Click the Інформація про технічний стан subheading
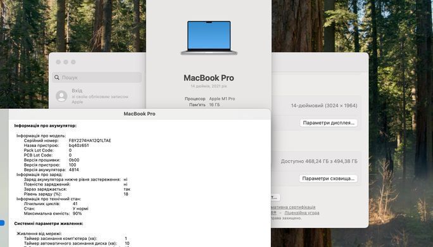 click(49, 199)
